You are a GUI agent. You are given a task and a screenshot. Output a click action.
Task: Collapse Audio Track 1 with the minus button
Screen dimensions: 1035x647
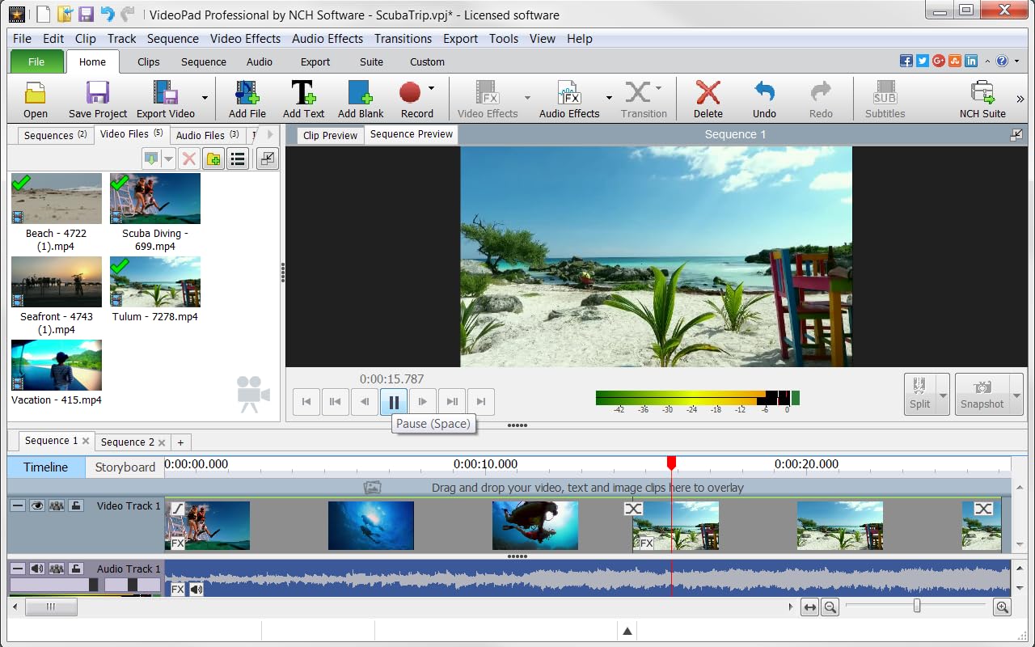coord(17,568)
